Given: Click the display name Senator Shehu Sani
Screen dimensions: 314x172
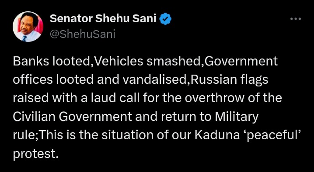Looking at the screenshot, I should tap(103, 19).
